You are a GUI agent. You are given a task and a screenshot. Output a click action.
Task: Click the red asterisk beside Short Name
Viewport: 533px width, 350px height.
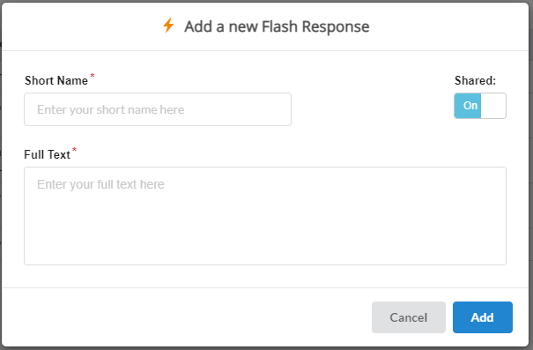pyautogui.click(x=93, y=76)
